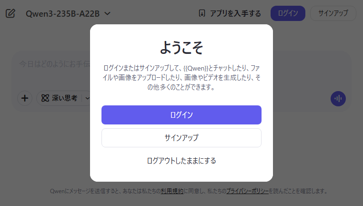Click the large purple ログイン button
This screenshot has height=206, width=363.
click(181, 115)
